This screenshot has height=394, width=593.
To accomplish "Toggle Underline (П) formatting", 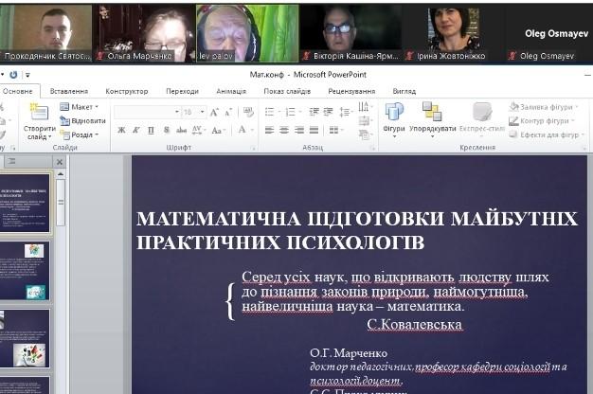I will pos(151,131).
